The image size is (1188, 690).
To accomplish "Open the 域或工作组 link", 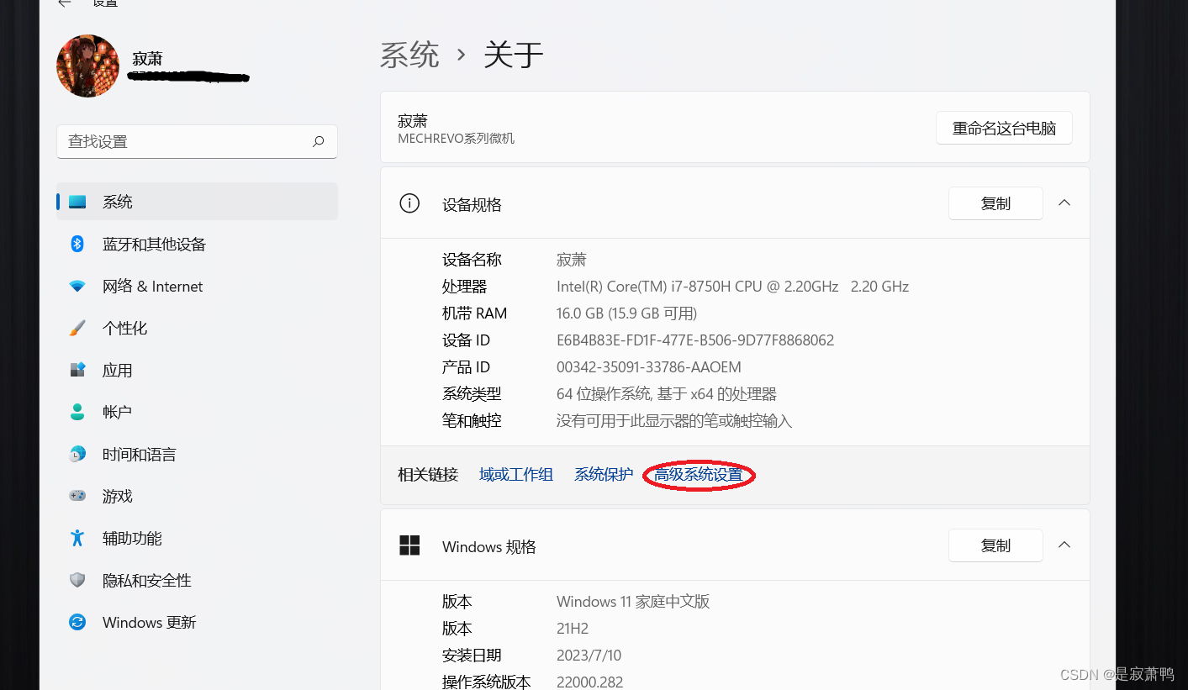I will [x=516, y=475].
